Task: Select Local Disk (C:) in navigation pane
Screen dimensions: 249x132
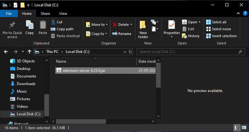Action: pyautogui.click(x=22, y=114)
